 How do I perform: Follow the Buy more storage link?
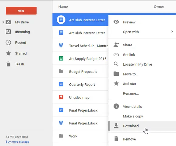(x=17, y=142)
